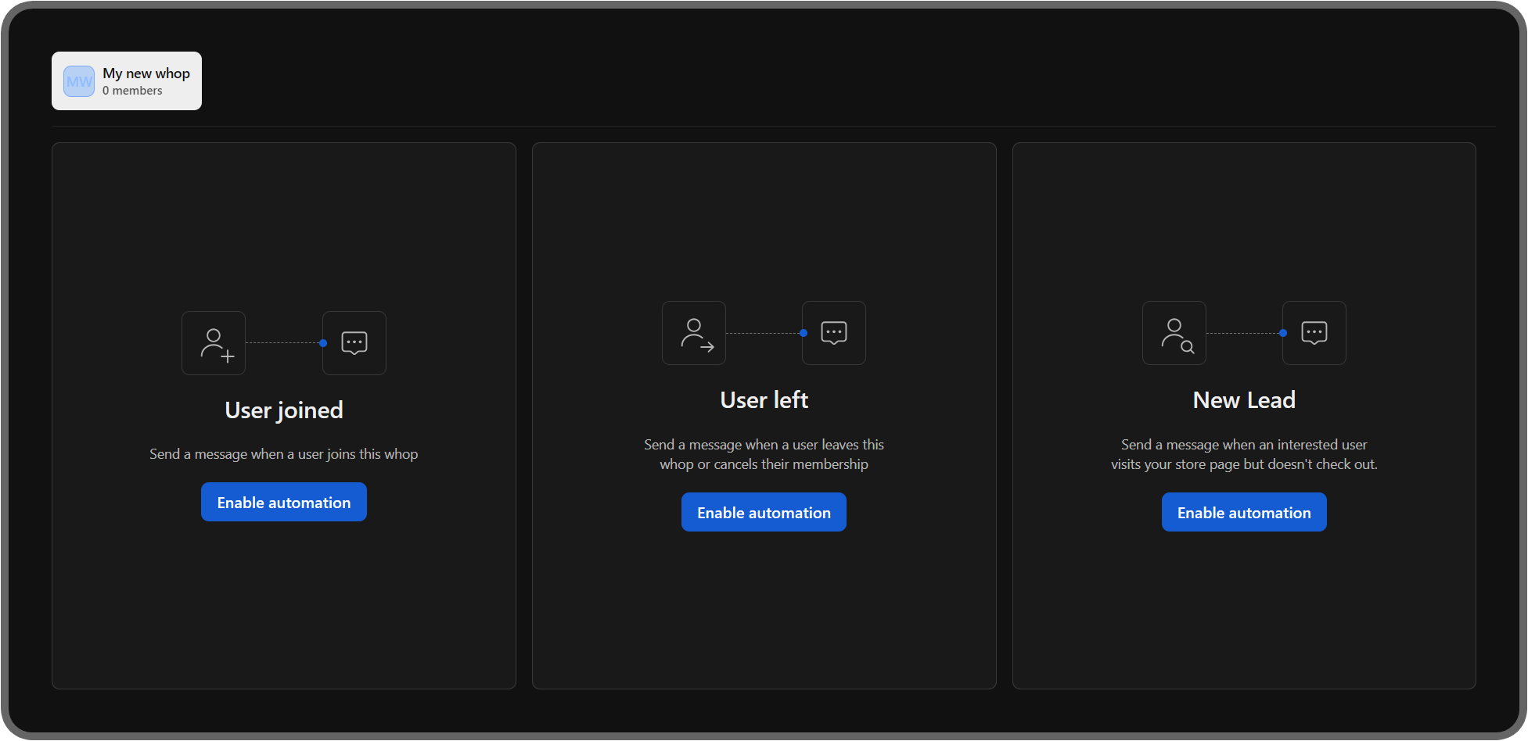
Task: Click the user-search icon in New Lead card
Action: tap(1174, 332)
